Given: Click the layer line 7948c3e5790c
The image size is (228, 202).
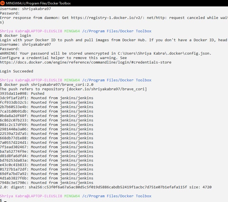Looking at the screenshot, I should click(x=47, y=182).
